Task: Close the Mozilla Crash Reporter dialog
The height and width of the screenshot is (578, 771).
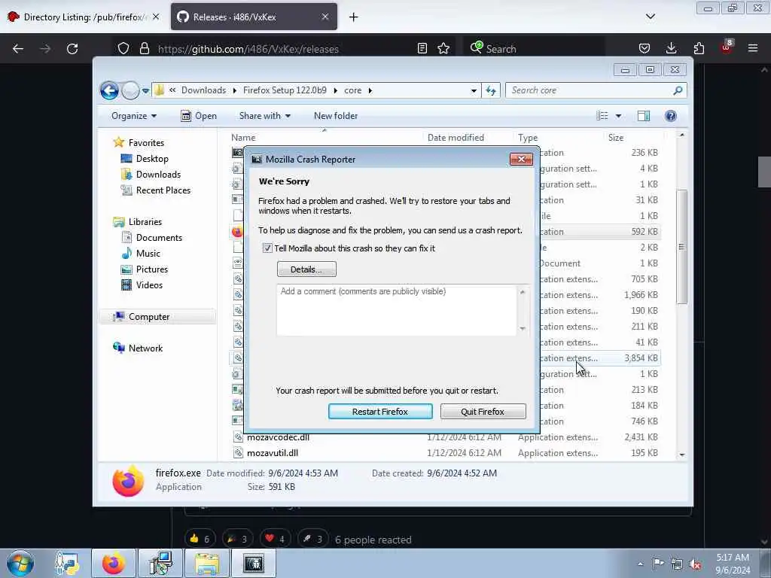Action: tap(521, 160)
